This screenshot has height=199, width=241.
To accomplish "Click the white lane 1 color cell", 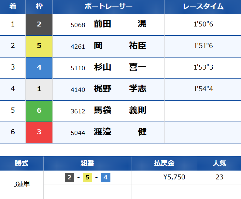I will (39, 89).
